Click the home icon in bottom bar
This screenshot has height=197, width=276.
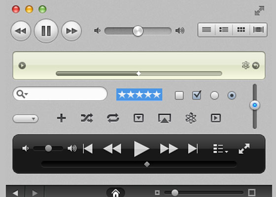tap(116, 193)
